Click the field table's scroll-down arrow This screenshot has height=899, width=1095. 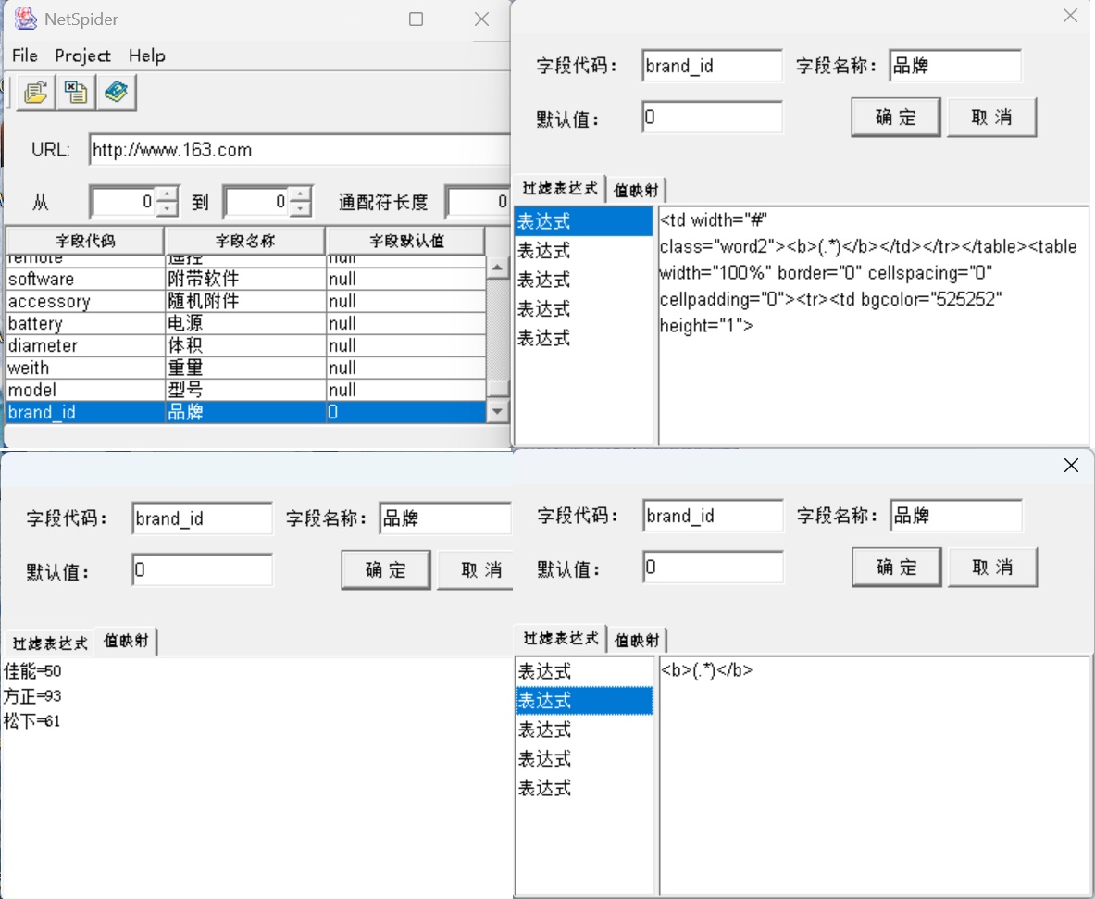[x=497, y=411]
